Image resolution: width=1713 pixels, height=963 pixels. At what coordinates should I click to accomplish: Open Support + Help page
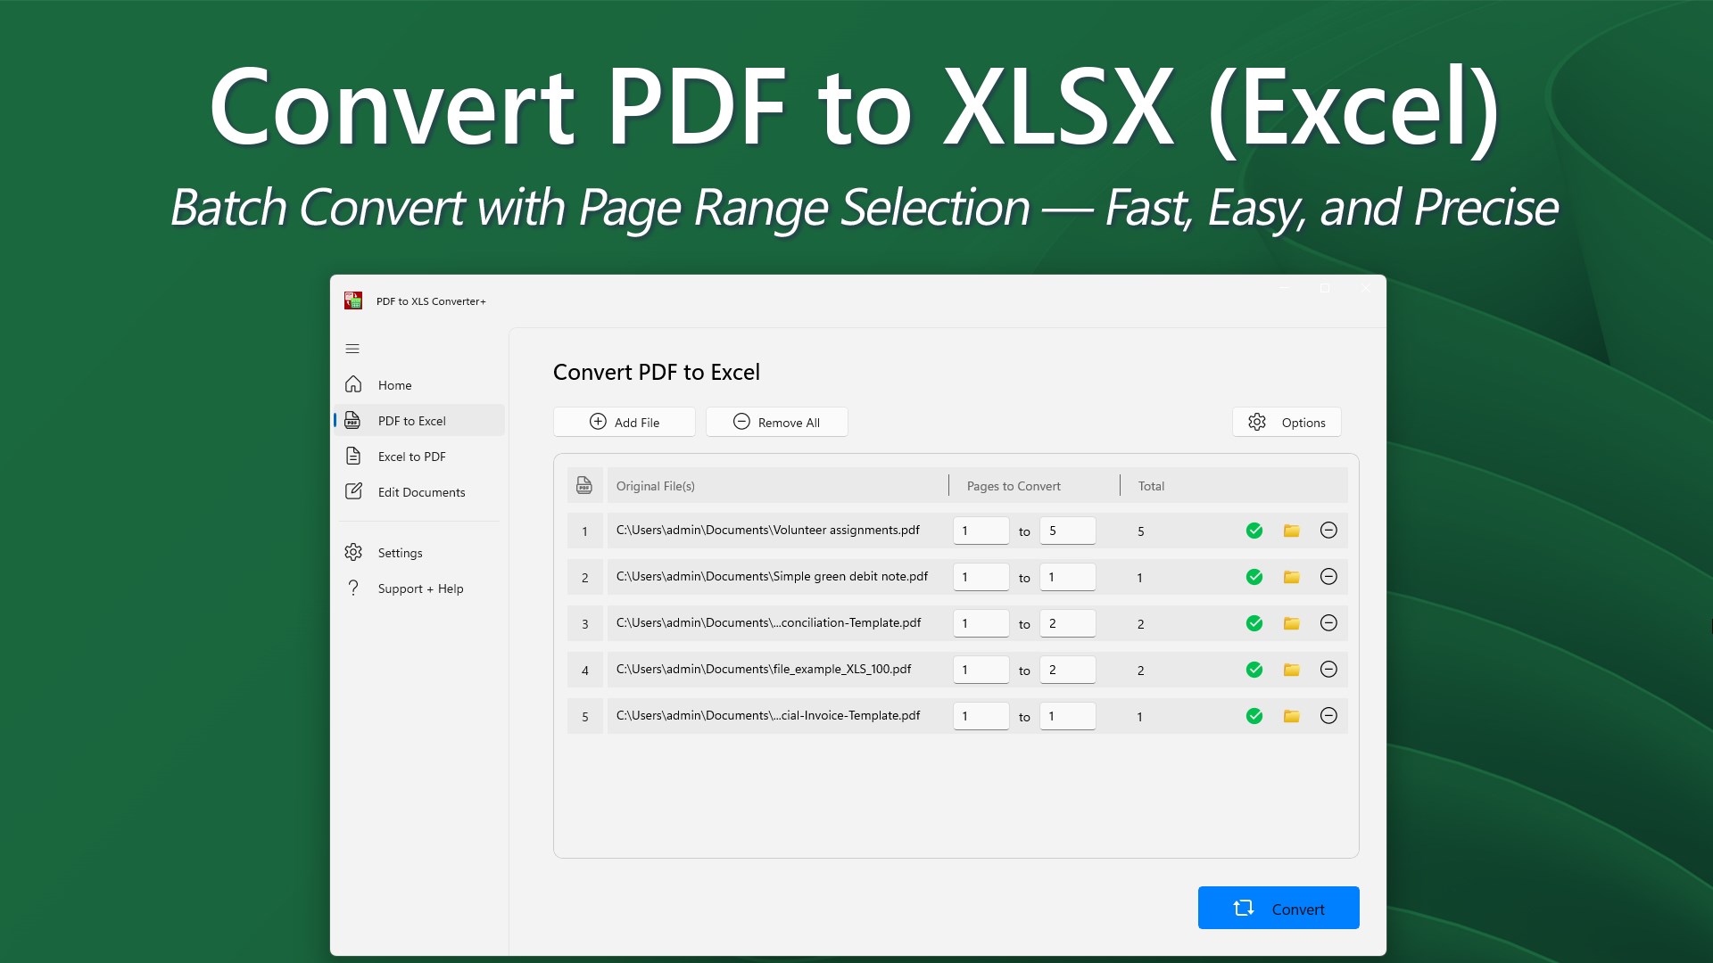419,588
